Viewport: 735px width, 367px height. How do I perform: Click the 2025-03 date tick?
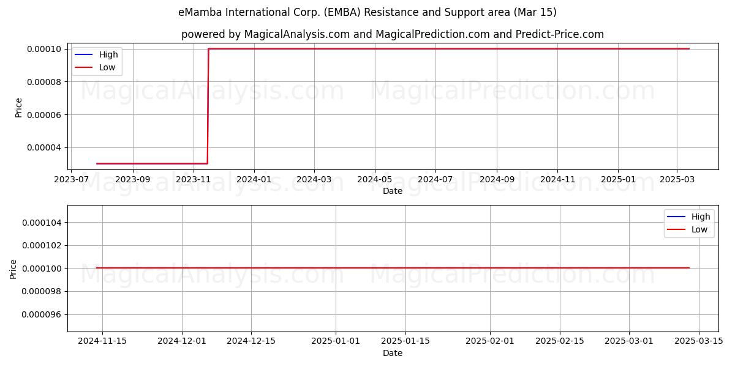click(x=676, y=179)
